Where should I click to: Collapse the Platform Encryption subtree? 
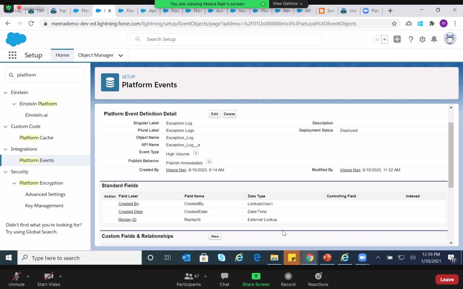click(14, 183)
